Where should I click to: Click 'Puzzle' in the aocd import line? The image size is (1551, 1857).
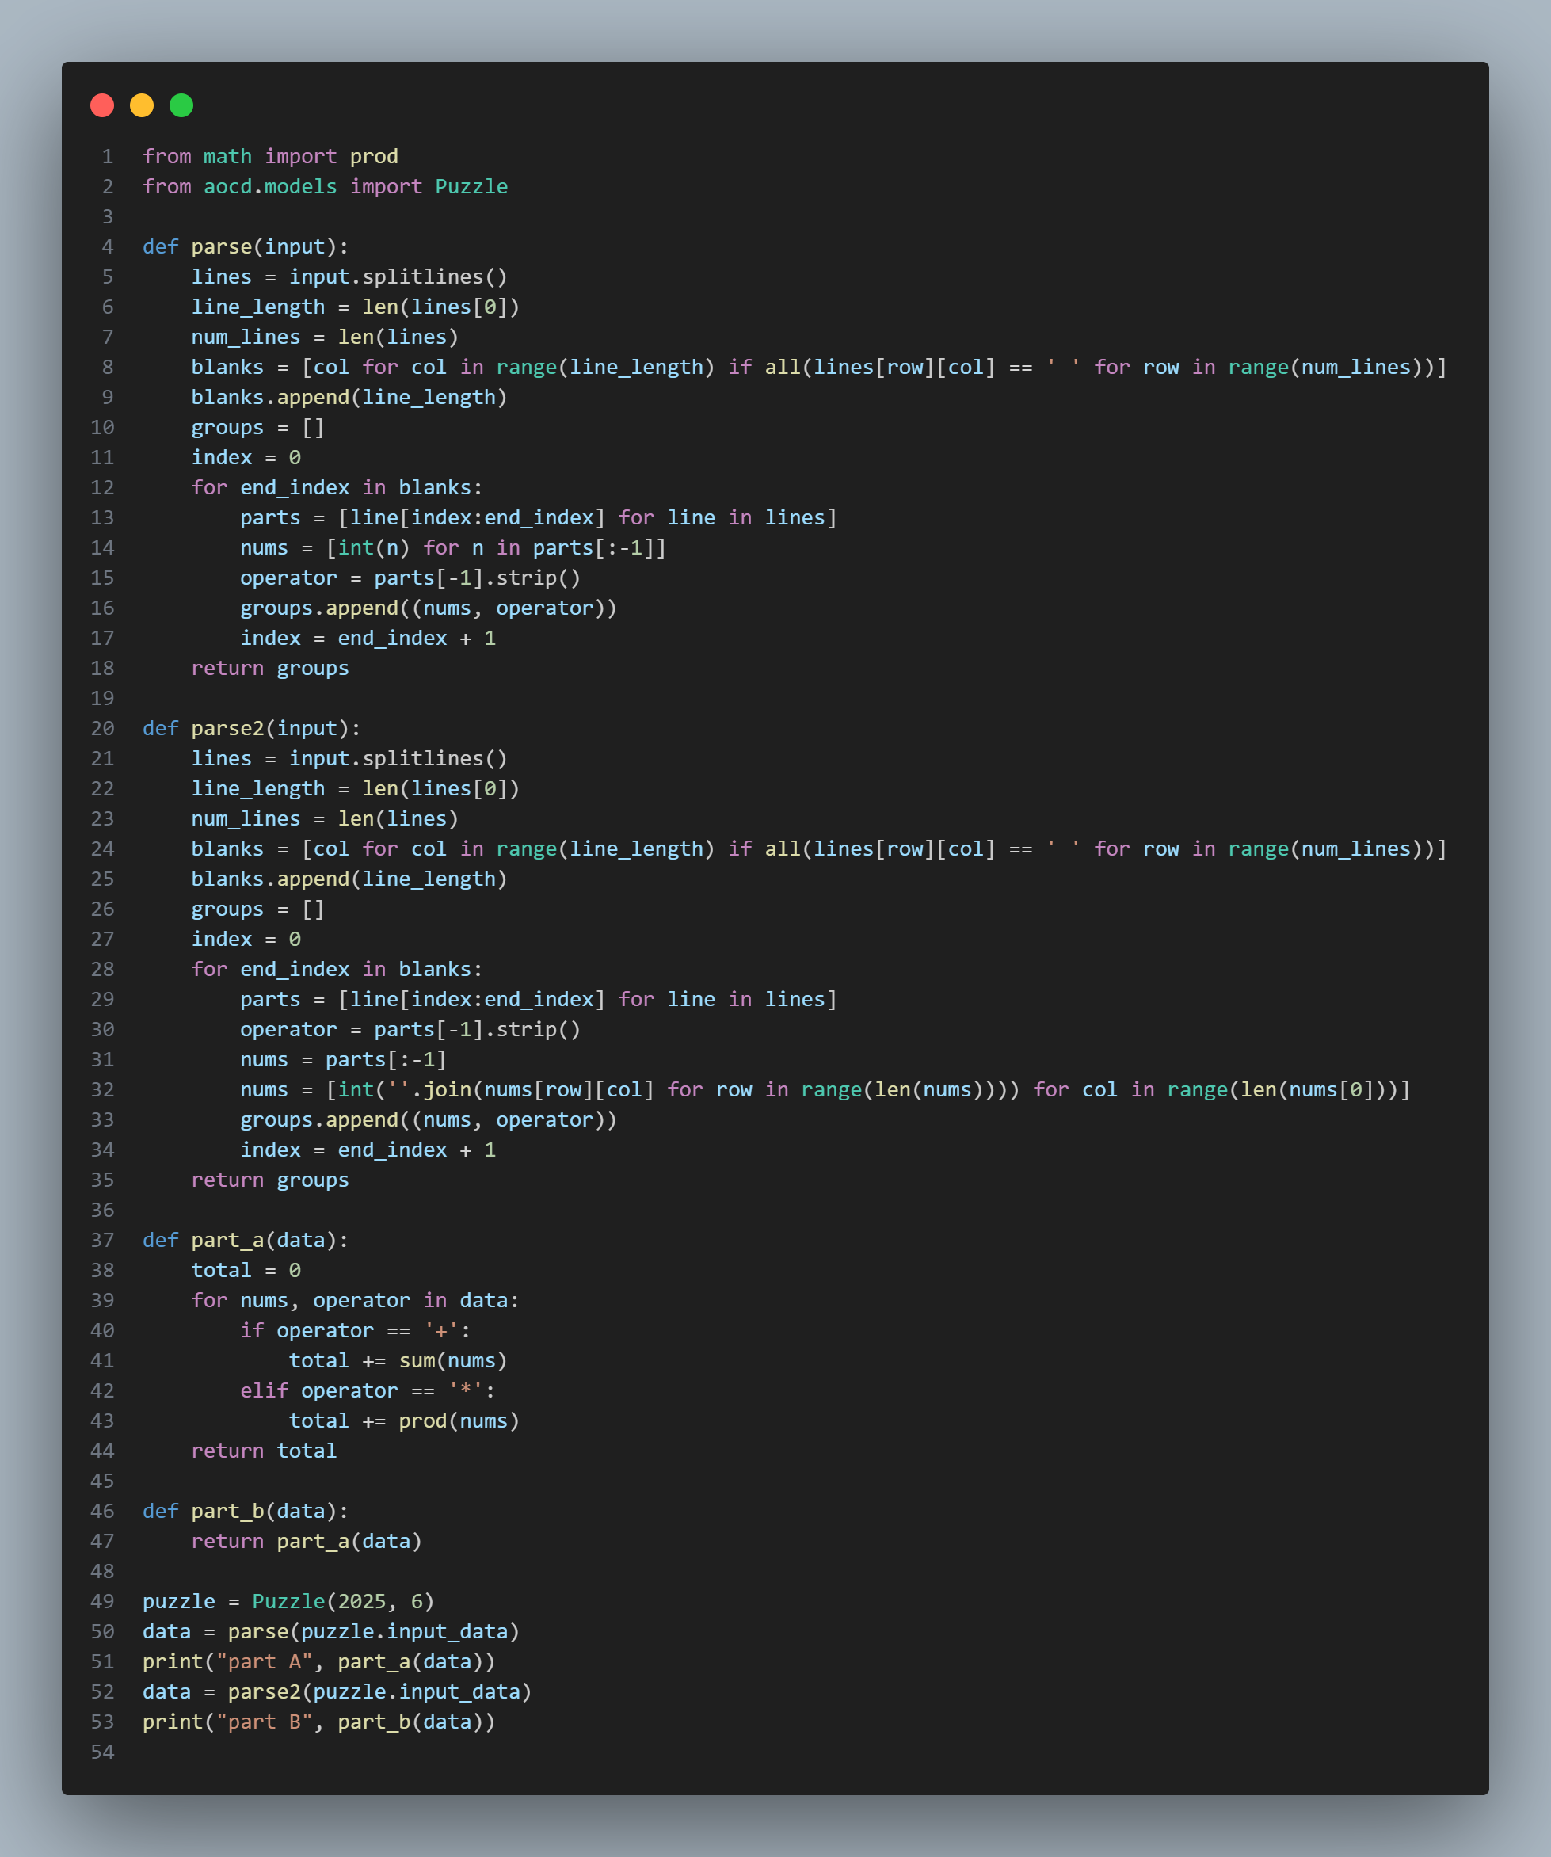471,187
